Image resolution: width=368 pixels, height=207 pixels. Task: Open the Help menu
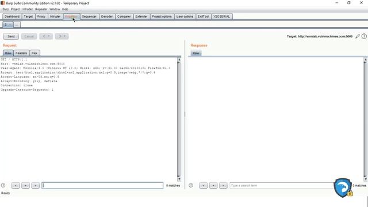point(65,9)
